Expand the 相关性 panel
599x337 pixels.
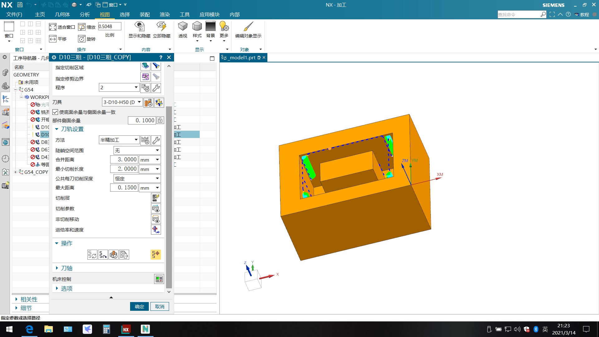(x=27, y=299)
